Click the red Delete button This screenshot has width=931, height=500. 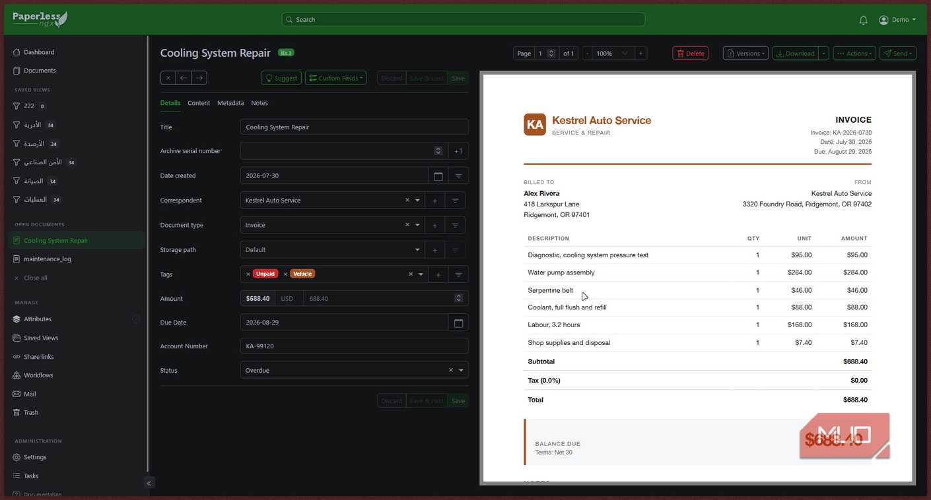691,53
